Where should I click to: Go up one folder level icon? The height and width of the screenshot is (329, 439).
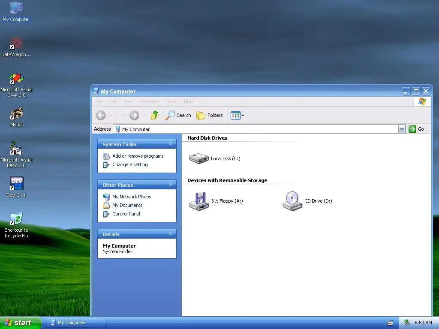[155, 115]
